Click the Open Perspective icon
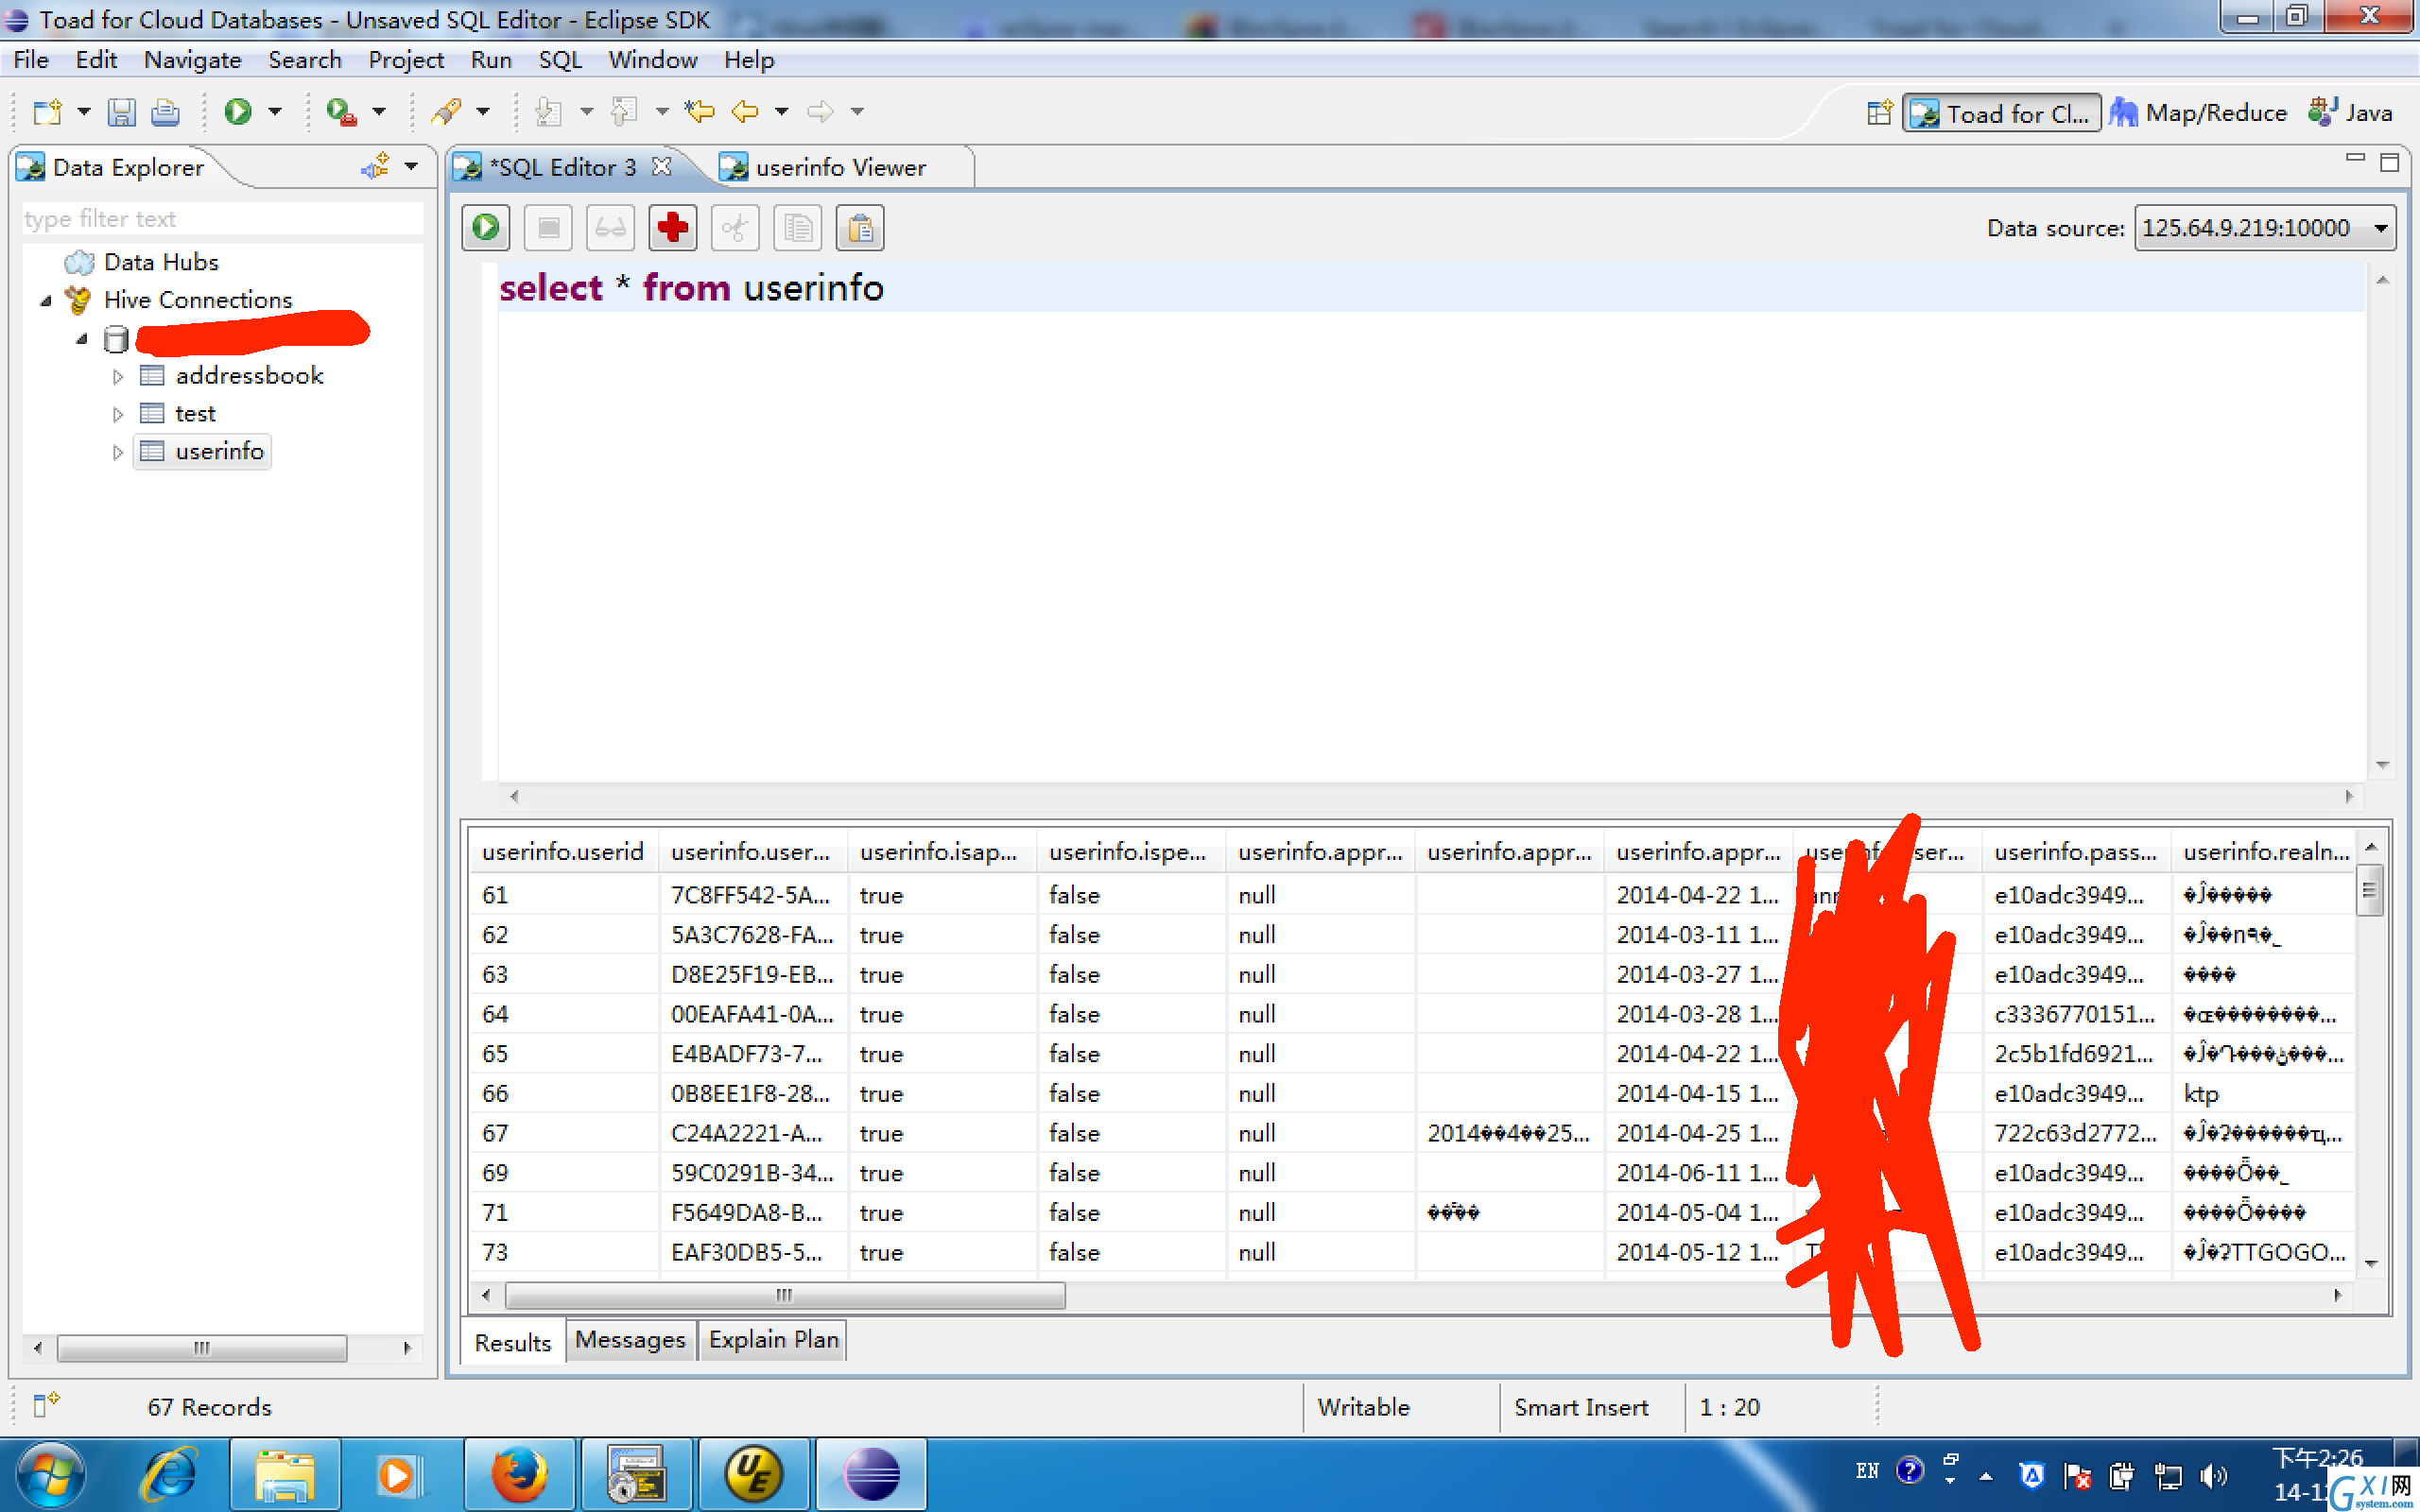Screen dimensions: 2420x1512 [x=1880, y=113]
